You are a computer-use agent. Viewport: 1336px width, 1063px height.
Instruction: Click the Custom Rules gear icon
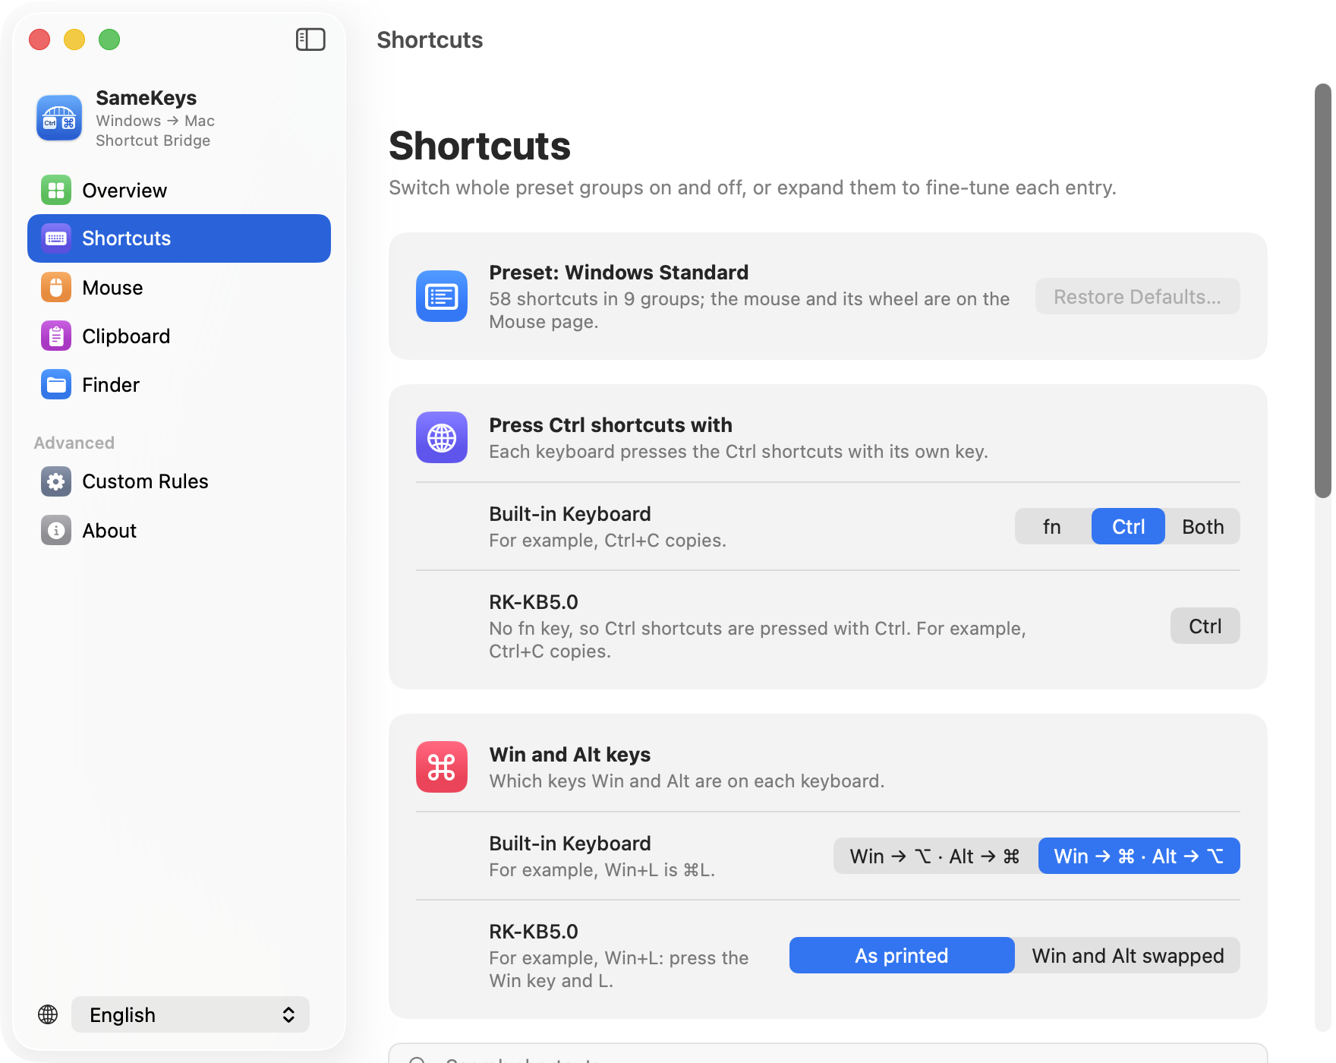56,481
